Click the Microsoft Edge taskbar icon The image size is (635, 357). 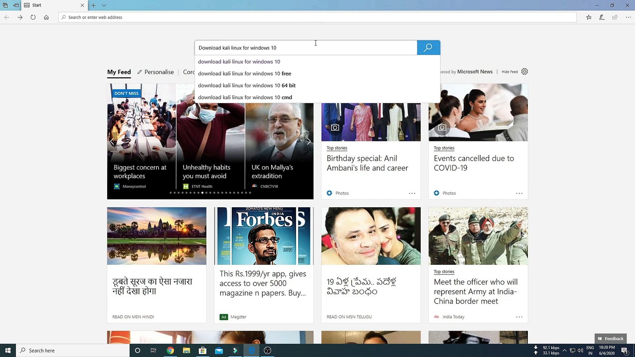click(x=252, y=351)
